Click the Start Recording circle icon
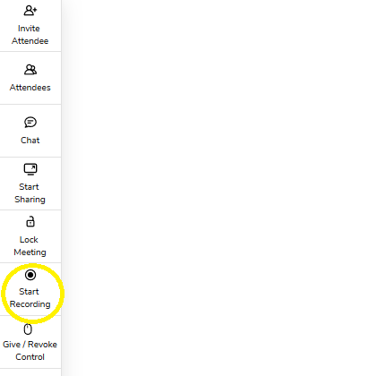This screenshot has width=387, height=376. (30, 275)
